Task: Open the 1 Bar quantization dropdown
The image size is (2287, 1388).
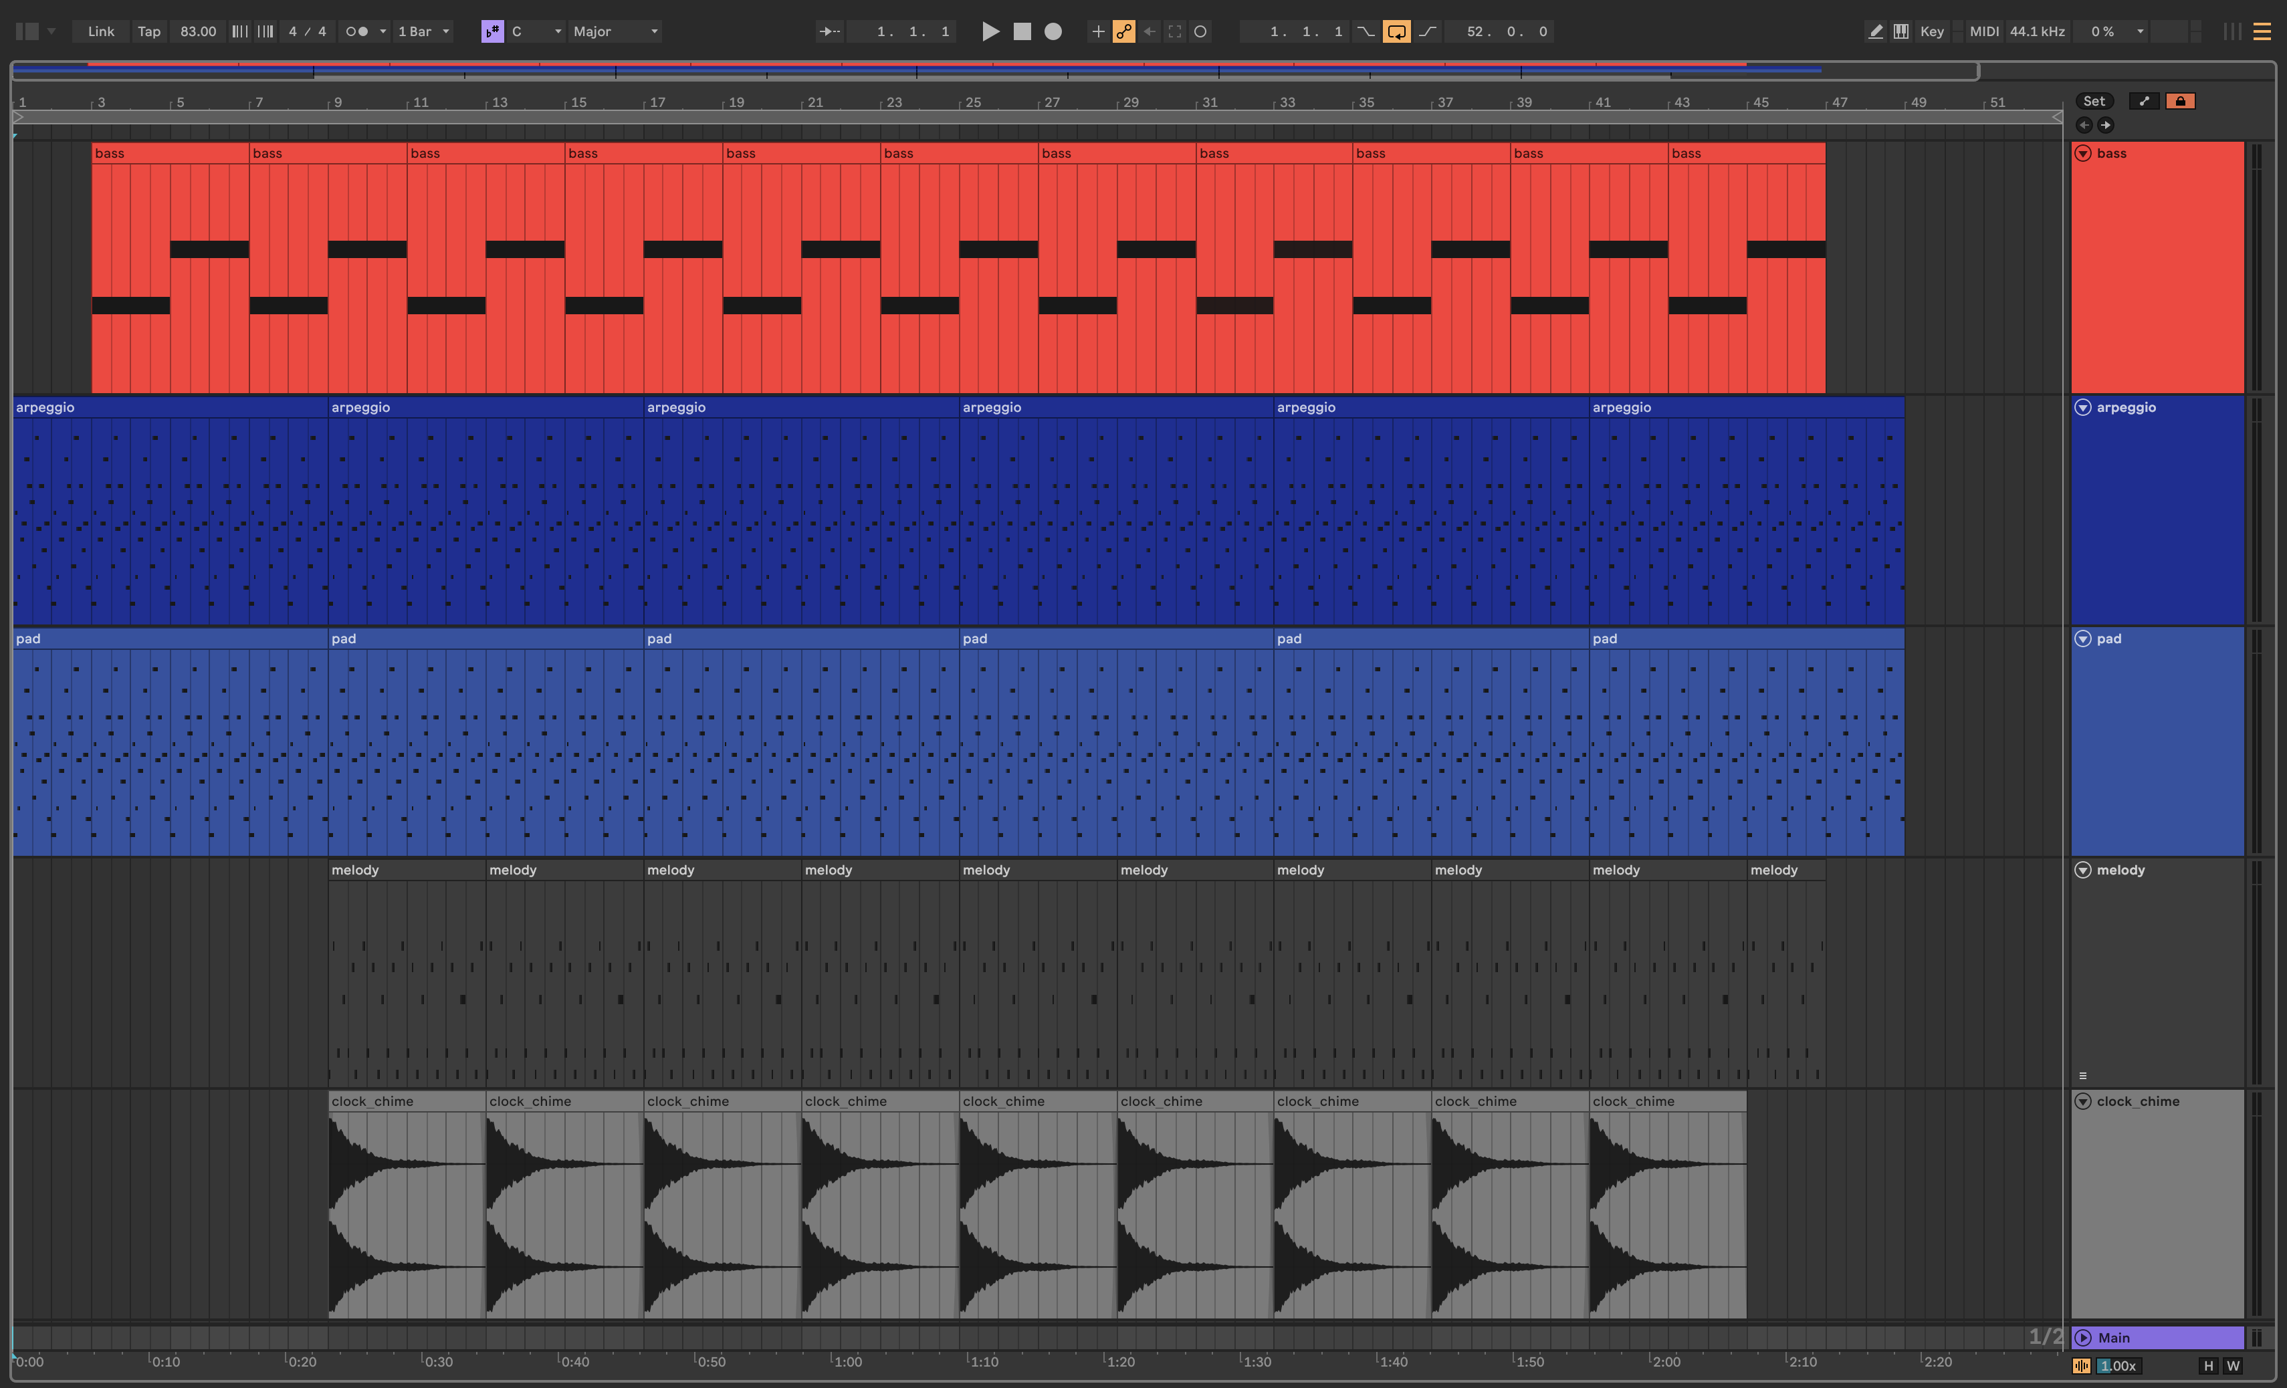Action: [423, 31]
